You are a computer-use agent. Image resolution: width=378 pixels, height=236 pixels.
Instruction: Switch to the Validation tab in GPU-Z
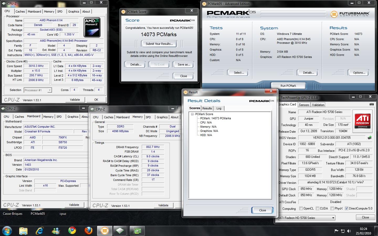(318, 105)
